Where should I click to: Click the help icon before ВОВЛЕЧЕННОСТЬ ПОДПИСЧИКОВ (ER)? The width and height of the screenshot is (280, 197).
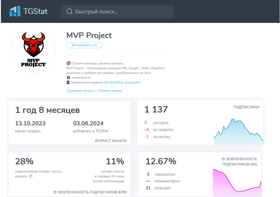(223, 159)
